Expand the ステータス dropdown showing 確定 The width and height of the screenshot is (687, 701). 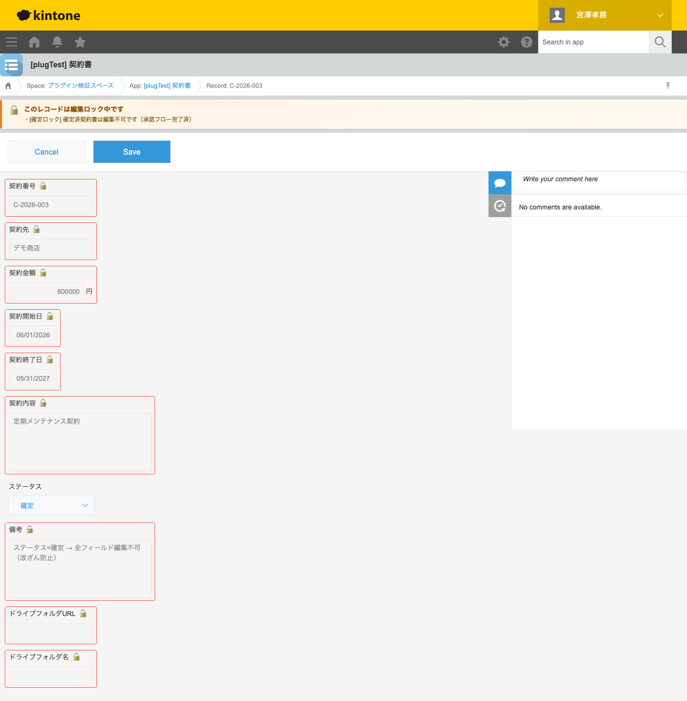click(x=52, y=505)
